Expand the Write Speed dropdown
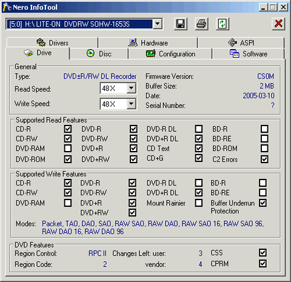Screen dimensions: 291x282 (x=132, y=104)
